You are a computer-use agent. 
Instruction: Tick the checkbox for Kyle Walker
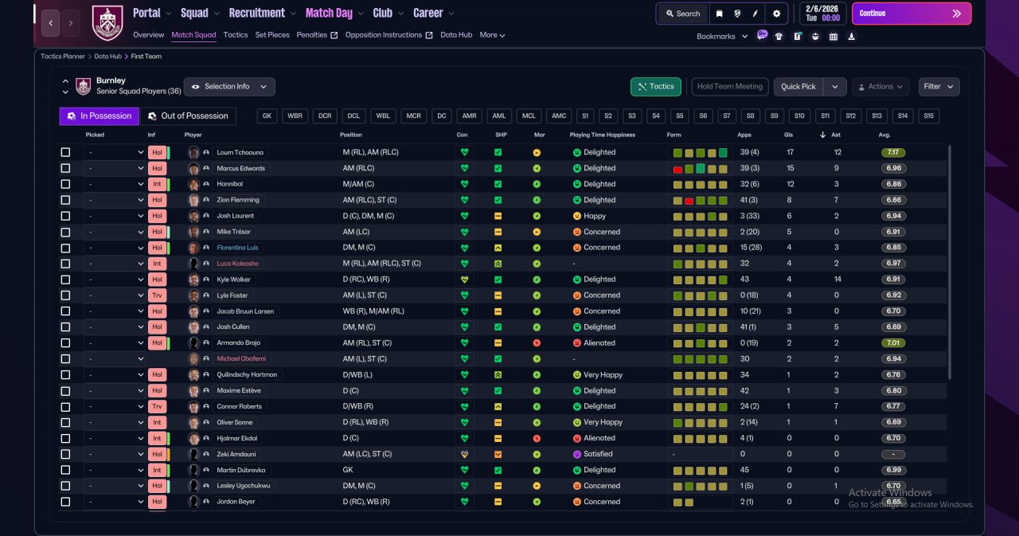pyautogui.click(x=65, y=280)
